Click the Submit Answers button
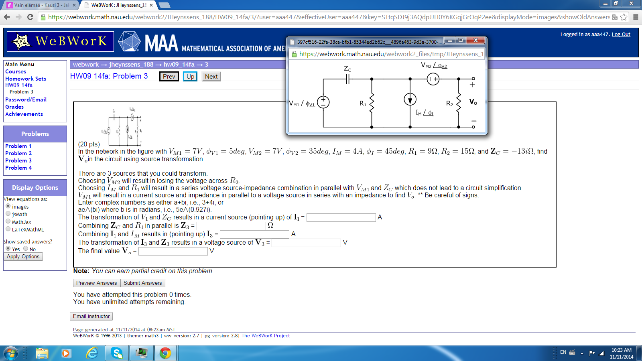This screenshot has height=361, width=642. (x=143, y=283)
